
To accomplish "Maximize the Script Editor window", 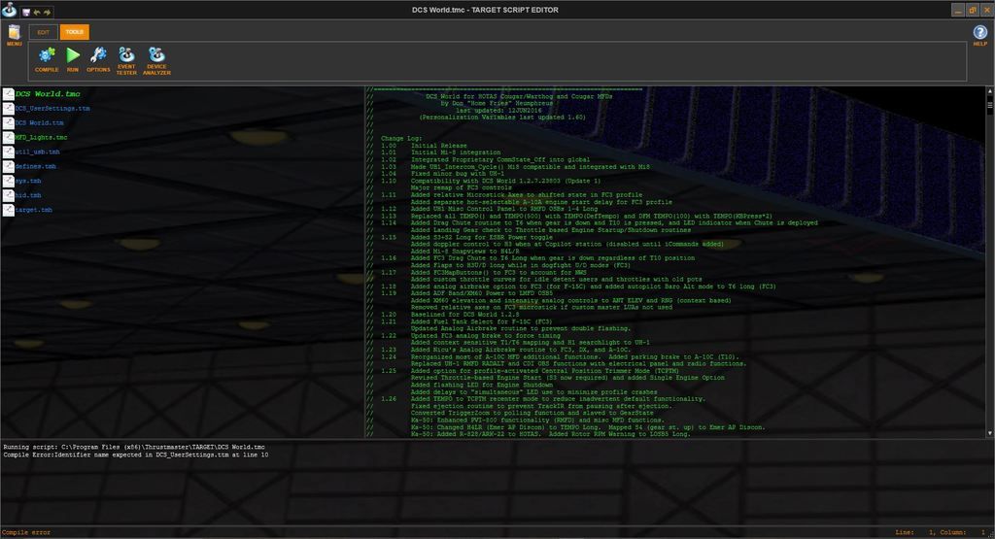I will click(973, 9).
